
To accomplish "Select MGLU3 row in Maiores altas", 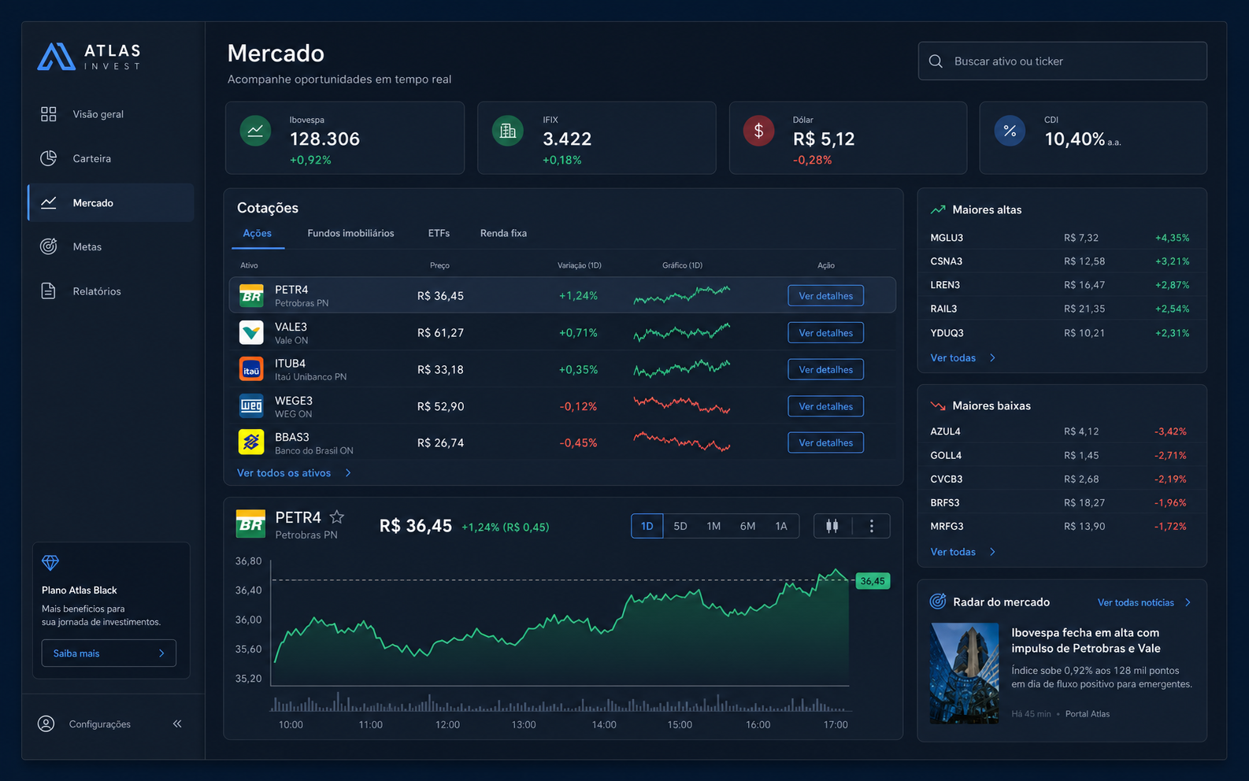I will [x=1060, y=238].
